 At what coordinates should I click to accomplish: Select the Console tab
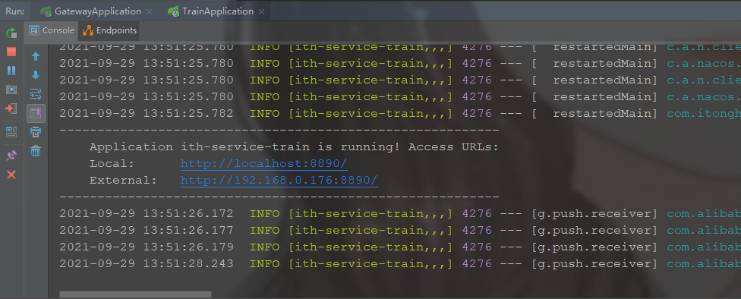(x=52, y=30)
